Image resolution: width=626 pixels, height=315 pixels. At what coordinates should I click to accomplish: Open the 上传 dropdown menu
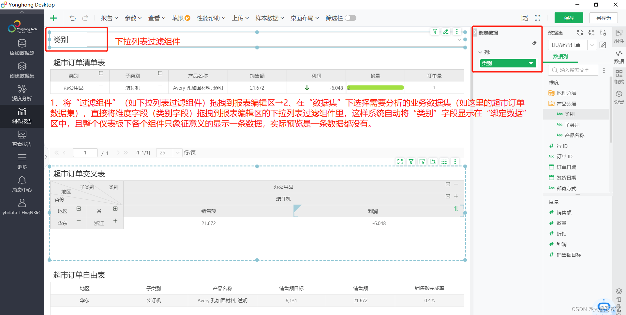click(x=240, y=18)
